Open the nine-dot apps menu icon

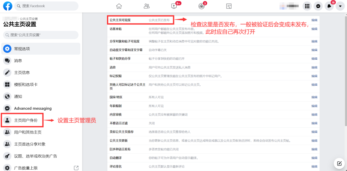point(307,6)
